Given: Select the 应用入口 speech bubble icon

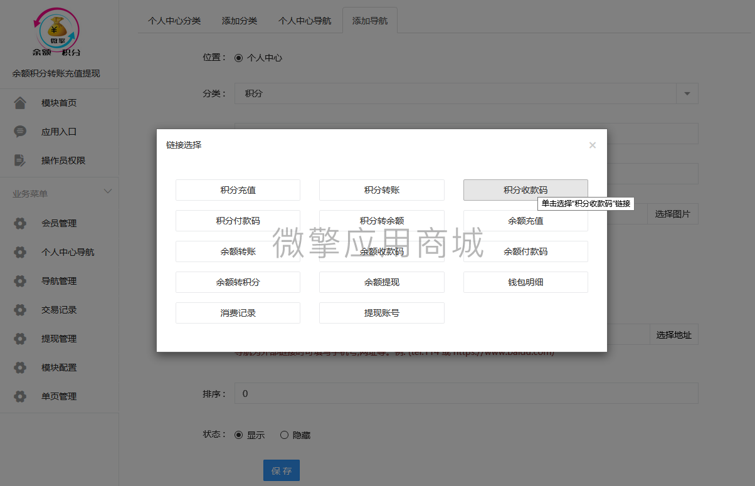Looking at the screenshot, I should click(19, 131).
